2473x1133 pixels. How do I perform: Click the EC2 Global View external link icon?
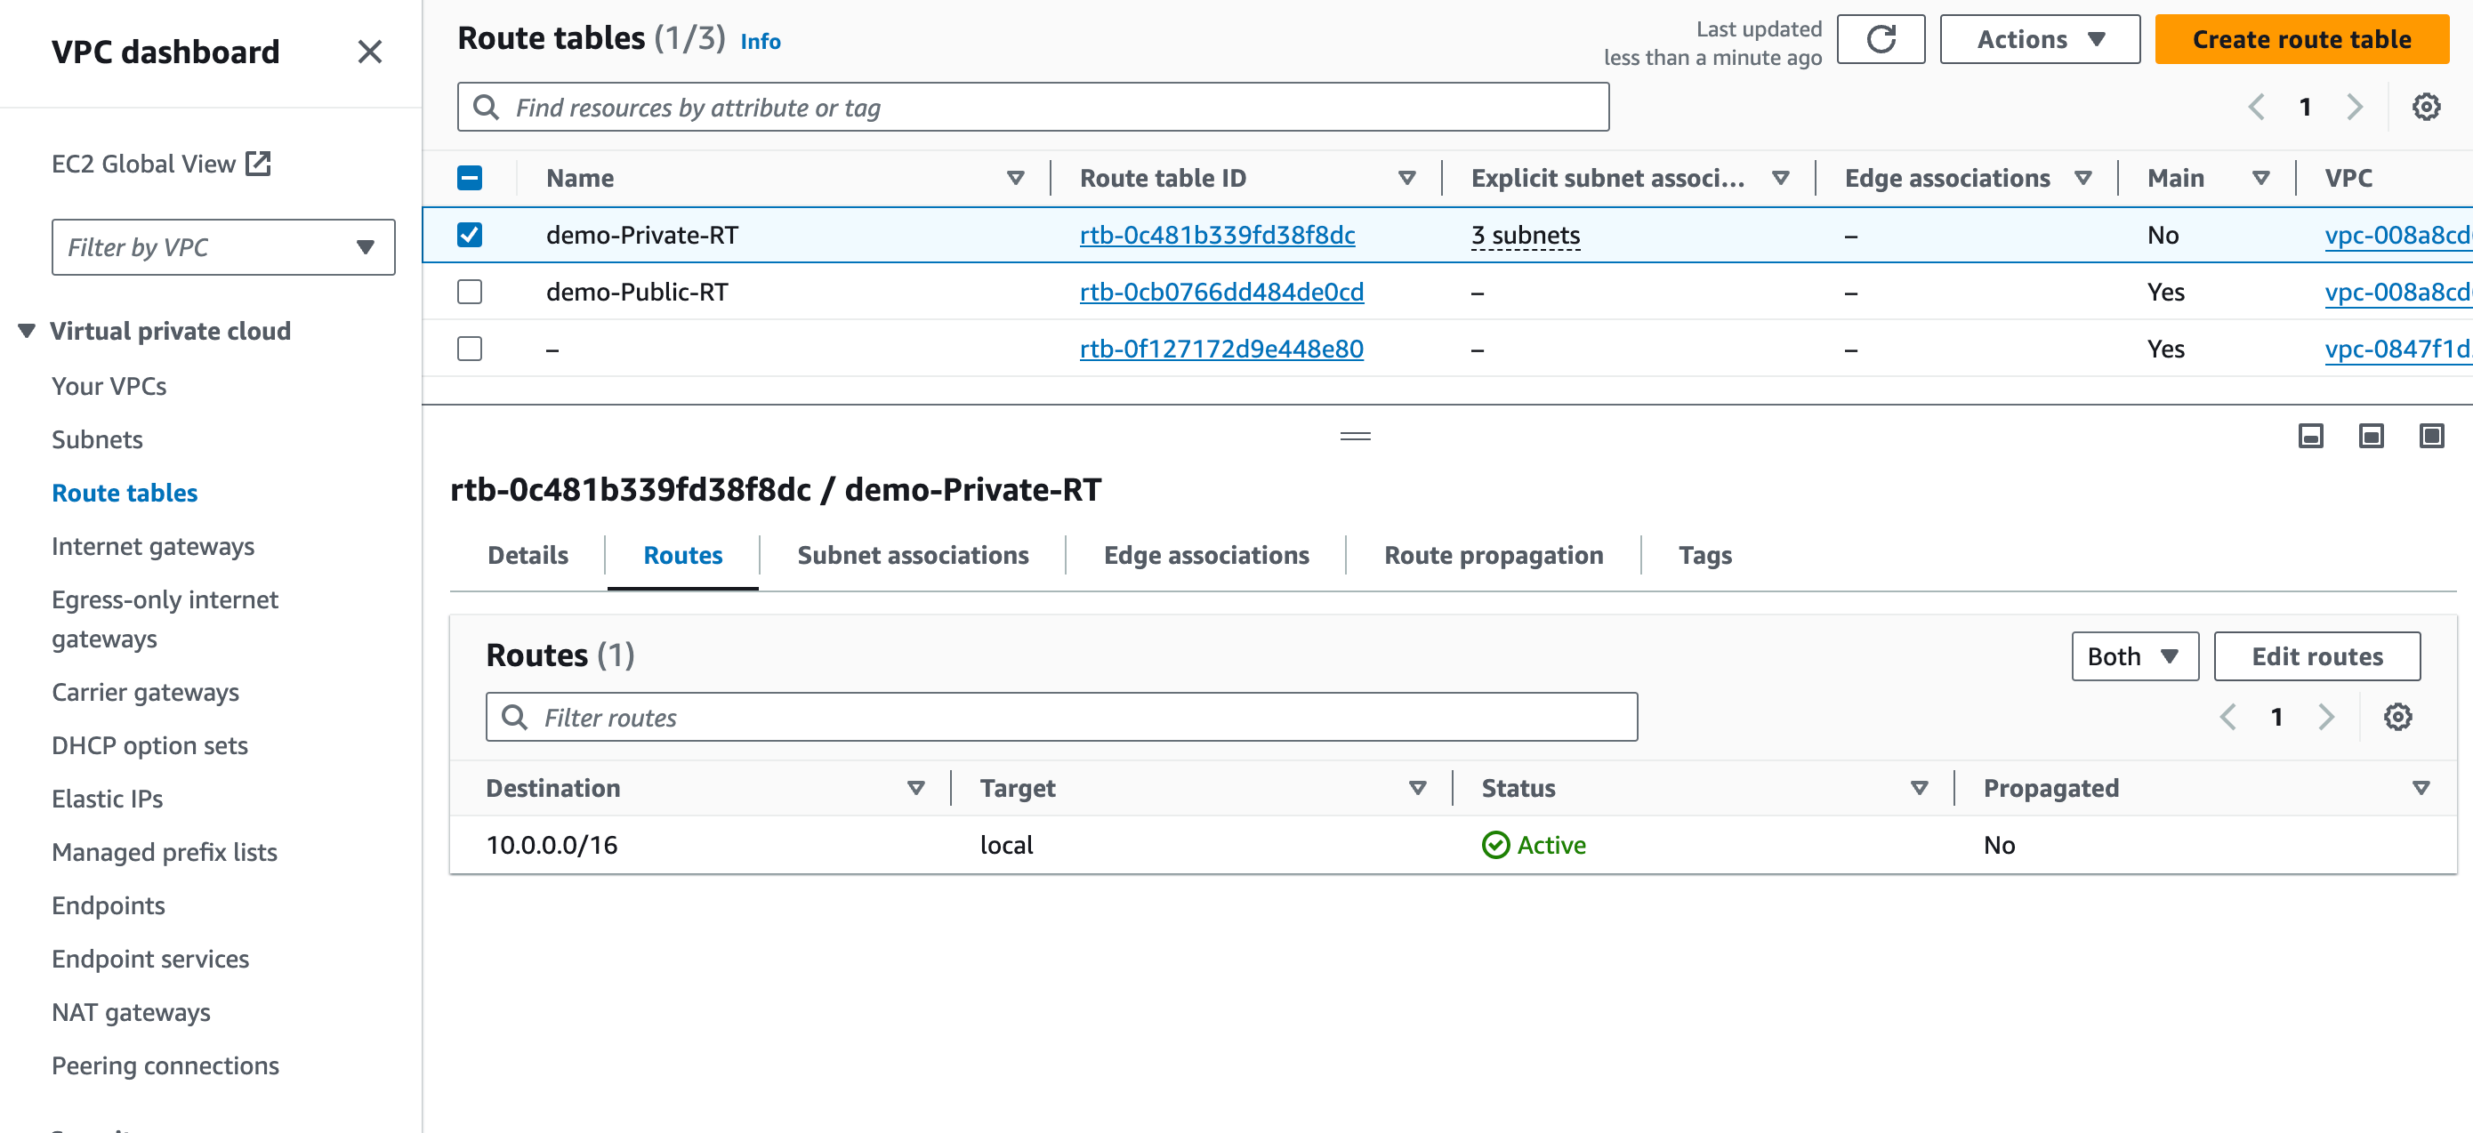click(x=258, y=163)
